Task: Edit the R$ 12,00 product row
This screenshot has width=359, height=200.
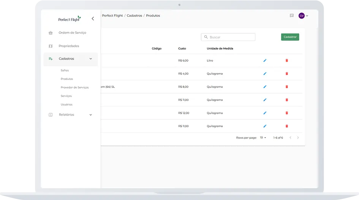Action: point(265,113)
